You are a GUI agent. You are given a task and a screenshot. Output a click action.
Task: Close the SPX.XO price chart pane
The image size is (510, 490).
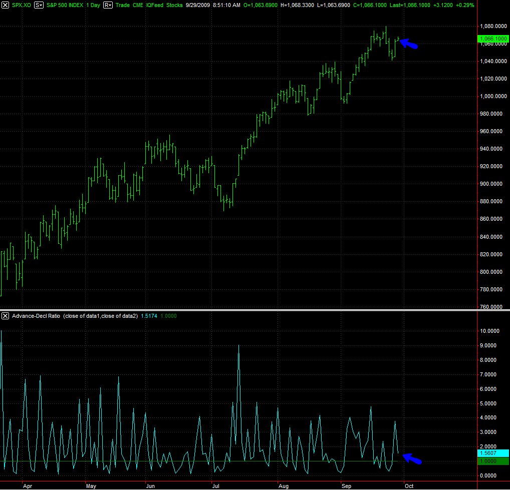6,5
